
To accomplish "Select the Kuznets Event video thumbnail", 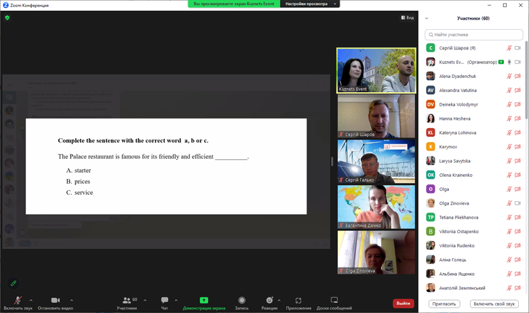I will (x=376, y=70).
